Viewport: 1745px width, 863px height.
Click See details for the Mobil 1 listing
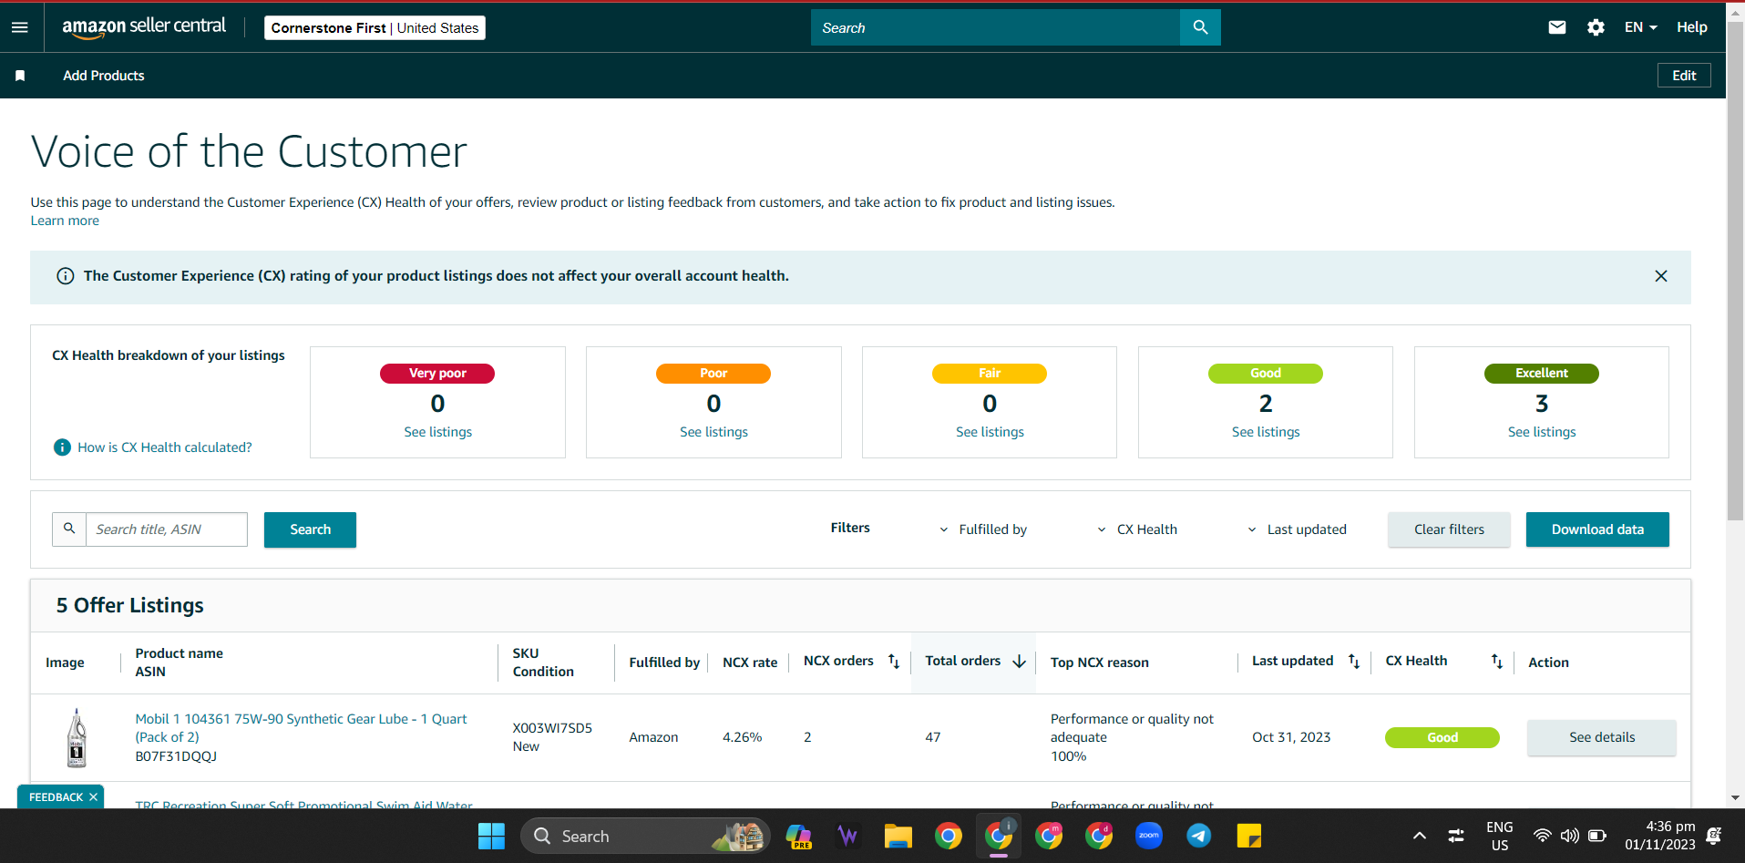pos(1602,737)
